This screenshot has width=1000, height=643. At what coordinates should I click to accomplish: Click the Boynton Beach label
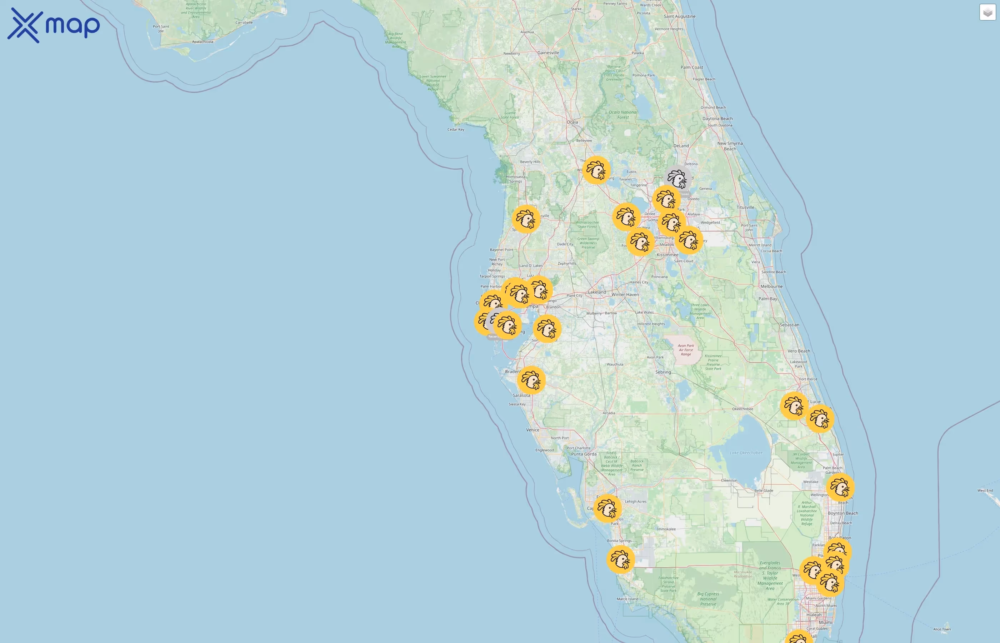[842, 513]
